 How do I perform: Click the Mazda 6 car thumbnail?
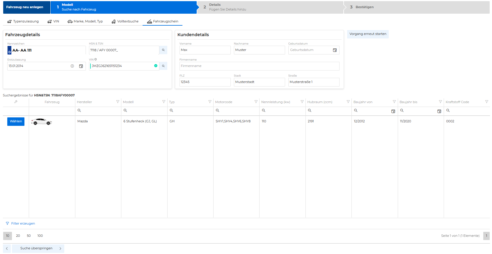[41, 121]
